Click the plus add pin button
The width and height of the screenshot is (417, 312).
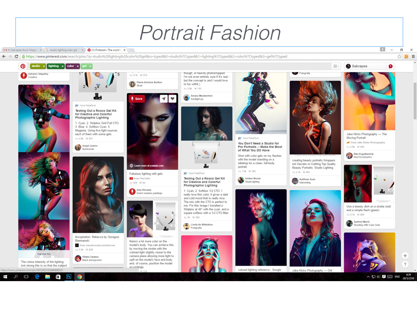[405, 256]
